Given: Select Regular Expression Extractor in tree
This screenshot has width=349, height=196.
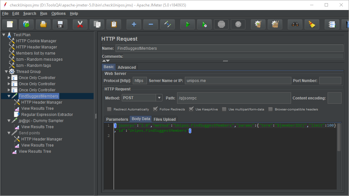Looking at the screenshot, I should tap(47, 115).
